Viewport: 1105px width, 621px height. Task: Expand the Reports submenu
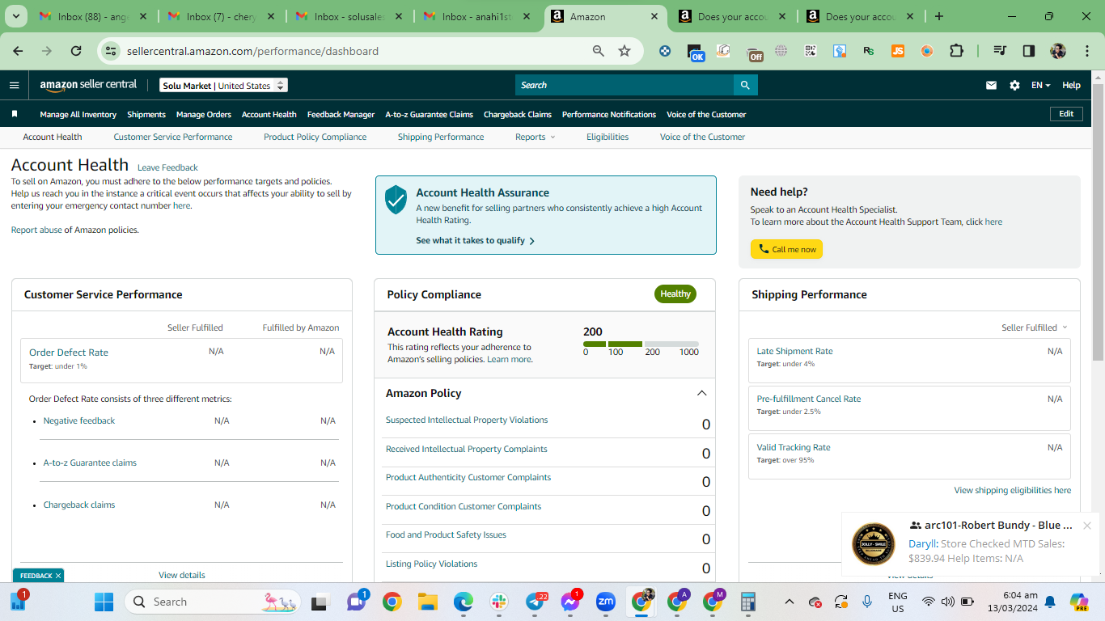pos(536,137)
